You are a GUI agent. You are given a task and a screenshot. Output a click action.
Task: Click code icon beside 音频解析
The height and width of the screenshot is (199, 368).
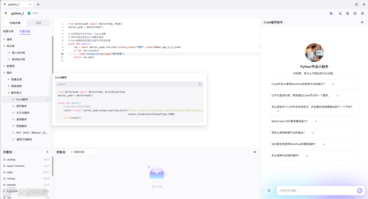(13, 119)
